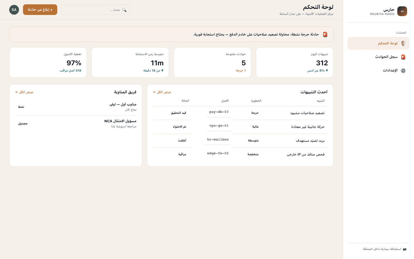This screenshot has width=414, height=259.
Task: Click the Haris shield logo icon
Action: pos(402,11)
